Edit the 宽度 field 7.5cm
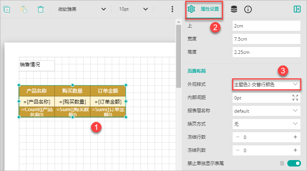 266,39
